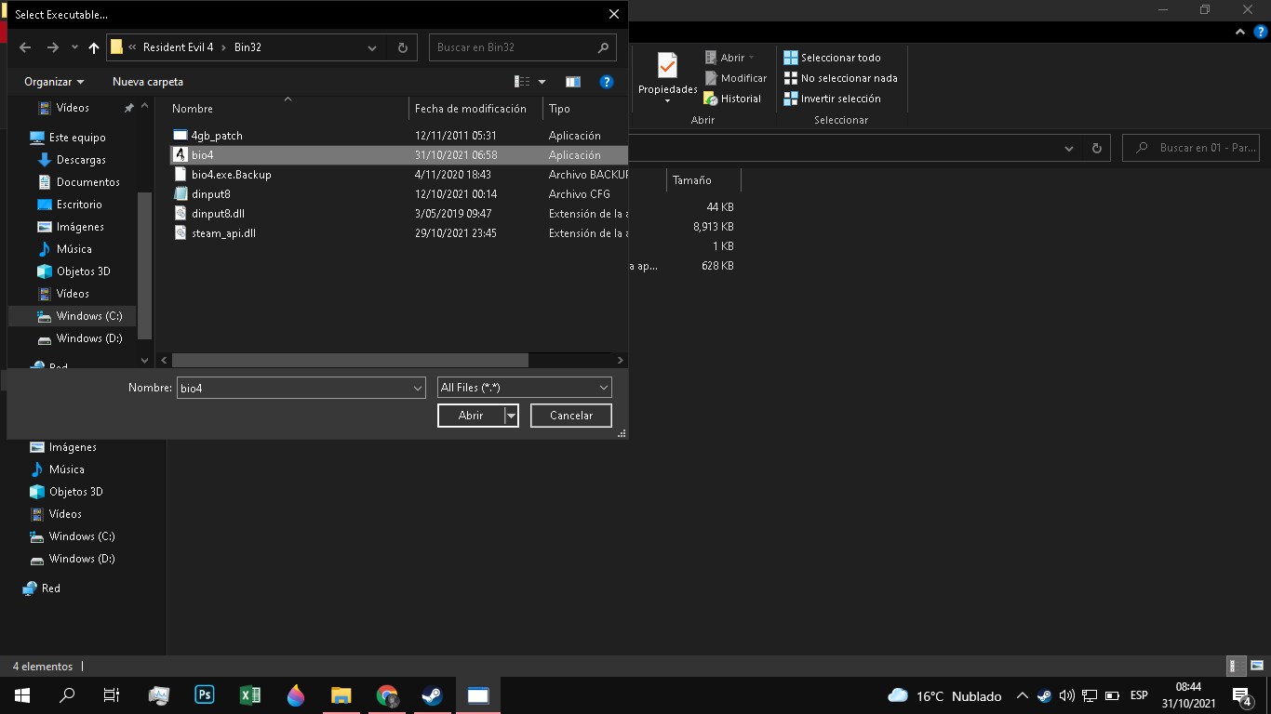Expand the Nombre filename combo dropdown
Image resolution: width=1271 pixels, height=714 pixels.
pyautogui.click(x=418, y=388)
